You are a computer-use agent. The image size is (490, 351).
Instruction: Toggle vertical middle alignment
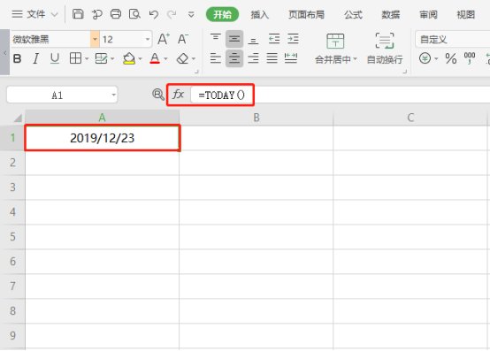point(234,39)
